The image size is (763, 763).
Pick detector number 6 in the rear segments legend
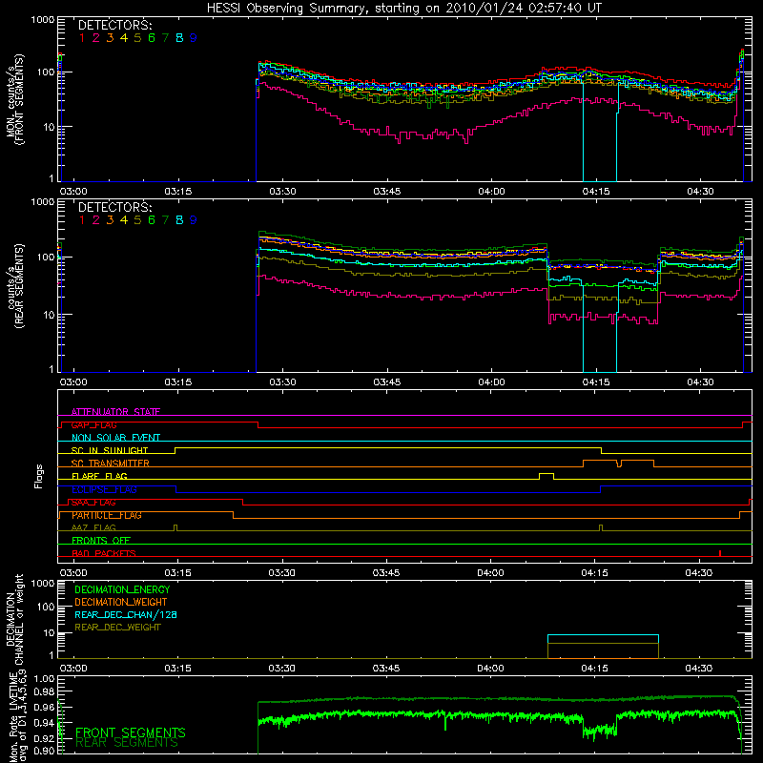(x=152, y=220)
